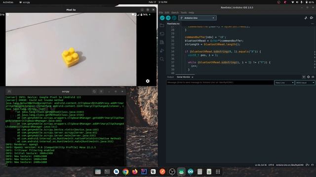Click the camera settings gear in Pixel 5a window
Viewport: 316px width, 177px height.
[148, 81]
